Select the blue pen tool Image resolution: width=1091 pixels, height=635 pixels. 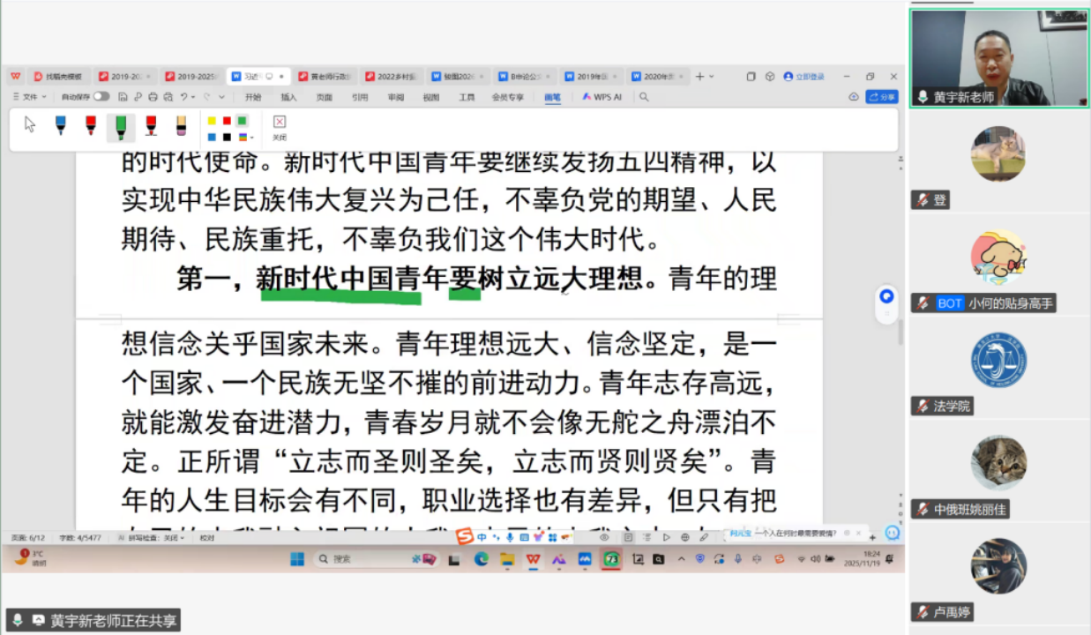(60, 126)
